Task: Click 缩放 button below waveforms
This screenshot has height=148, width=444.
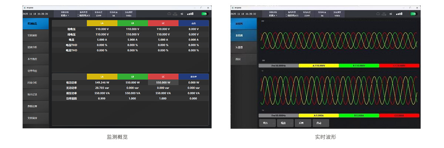Action: 285,123
